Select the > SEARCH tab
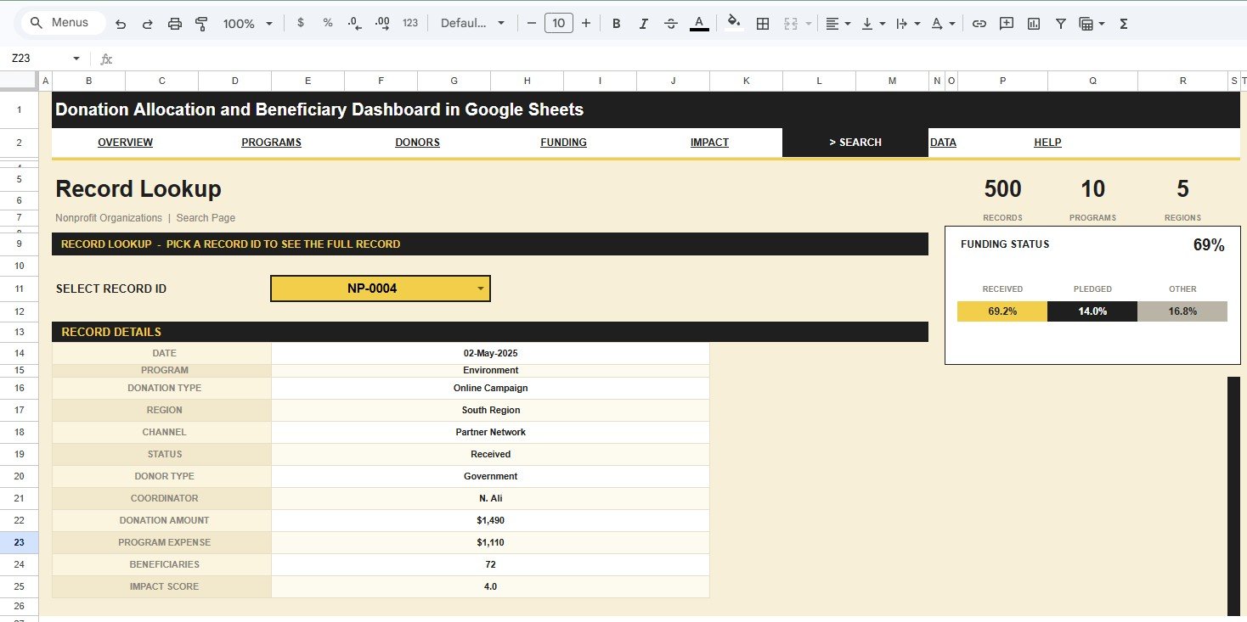The width and height of the screenshot is (1247, 622). [x=855, y=143]
